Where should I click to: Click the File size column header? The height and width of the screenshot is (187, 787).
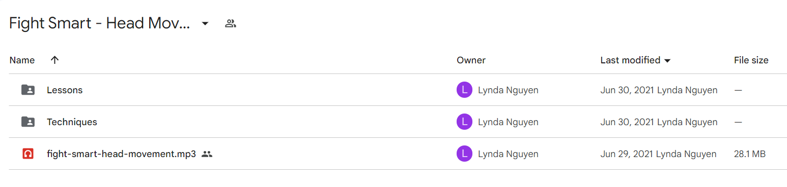coord(751,60)
